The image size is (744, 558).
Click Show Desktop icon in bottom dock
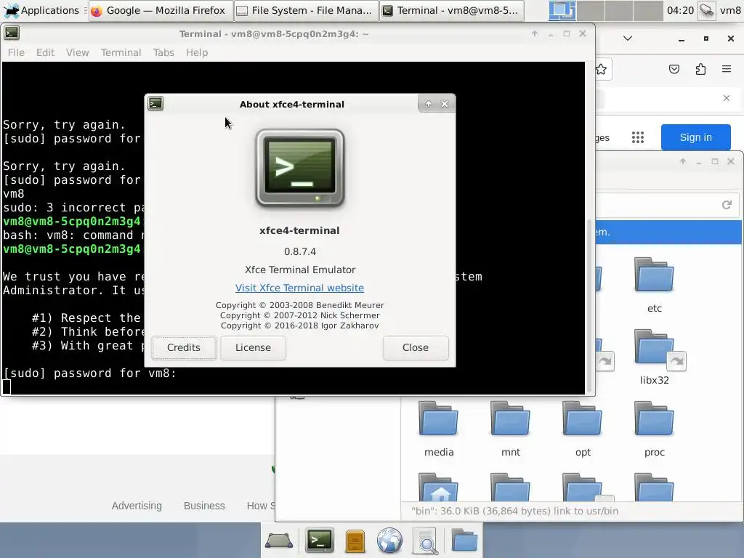pos(278,541)
